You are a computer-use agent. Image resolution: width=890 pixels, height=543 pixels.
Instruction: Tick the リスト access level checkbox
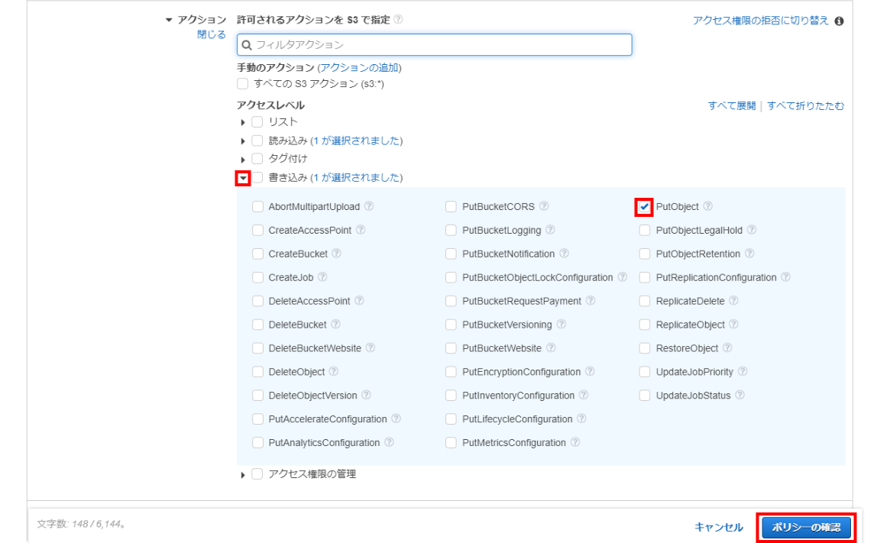[x=257, y=122]
